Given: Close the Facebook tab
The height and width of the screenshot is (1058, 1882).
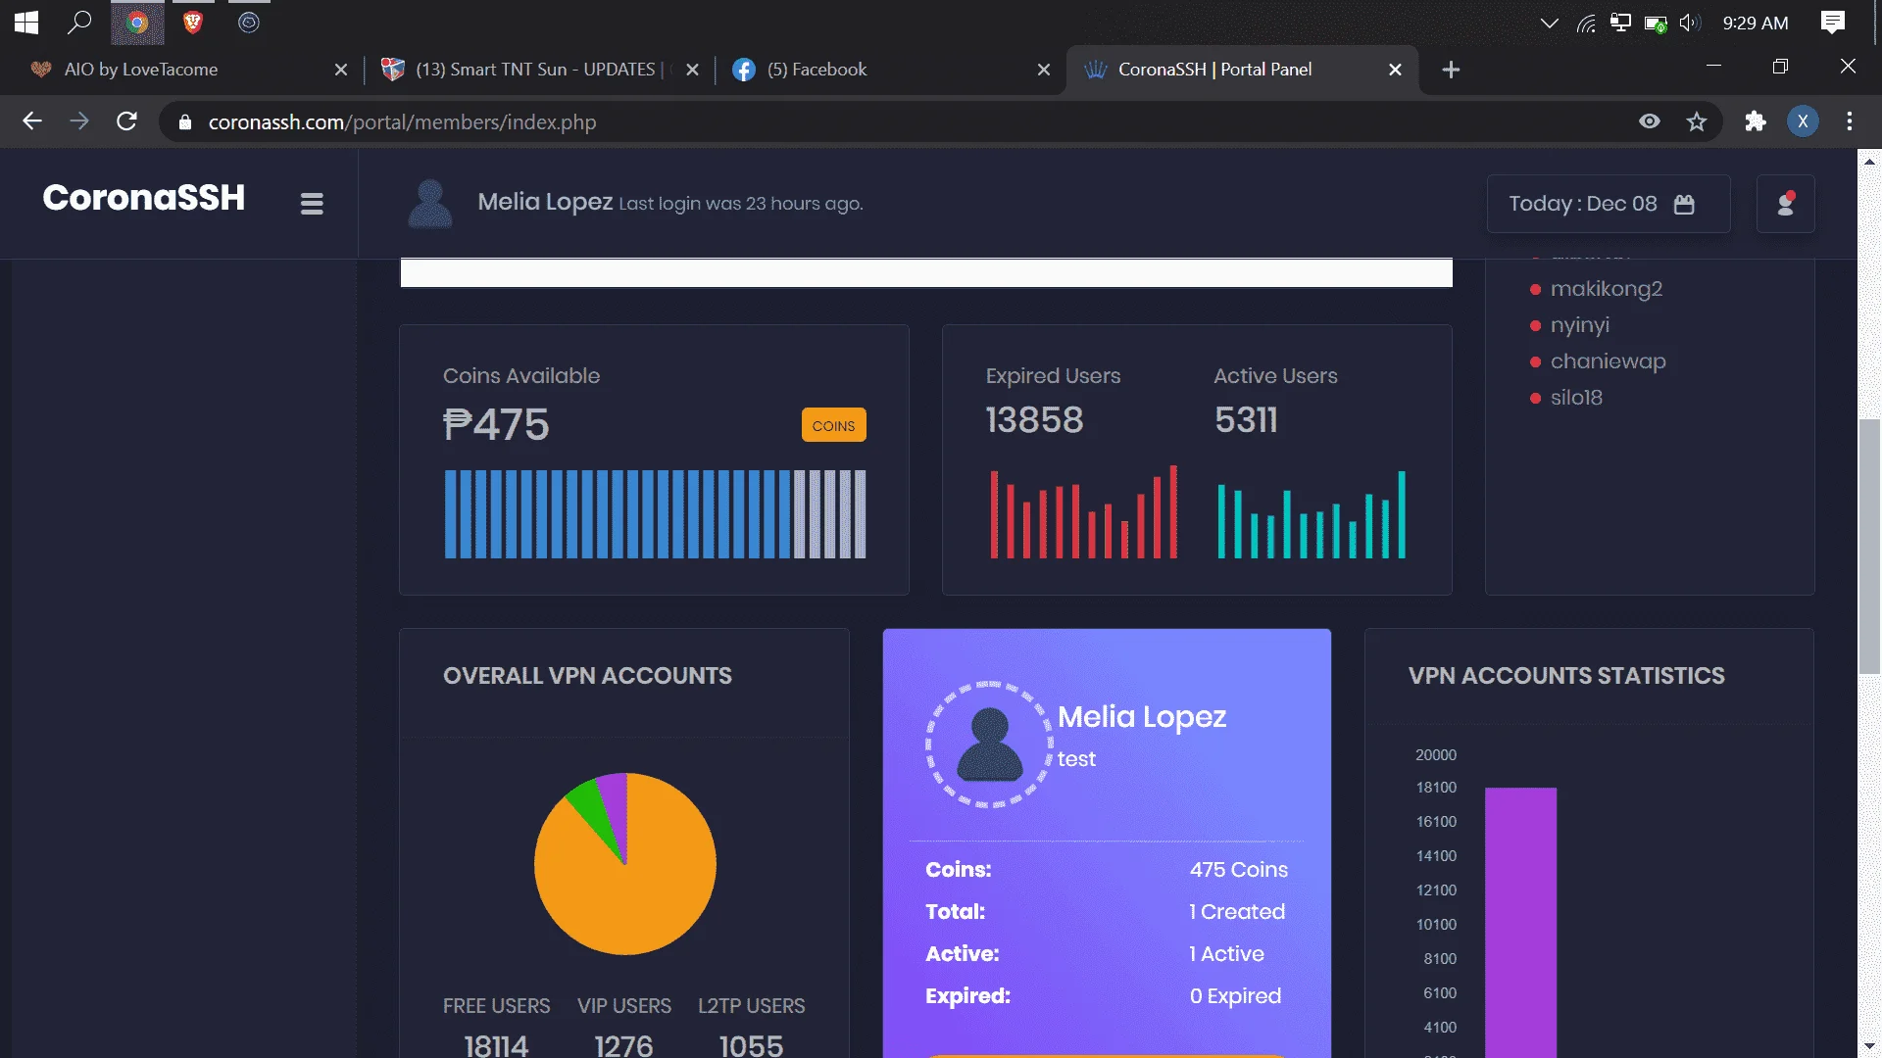Looking at the screenshot, I should (1044, 70).
